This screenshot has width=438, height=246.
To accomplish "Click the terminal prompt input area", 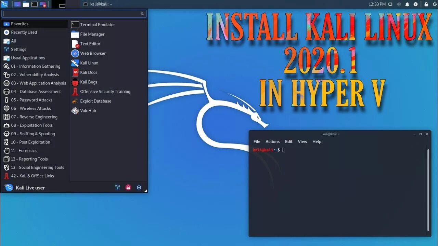I will [283, 150].
